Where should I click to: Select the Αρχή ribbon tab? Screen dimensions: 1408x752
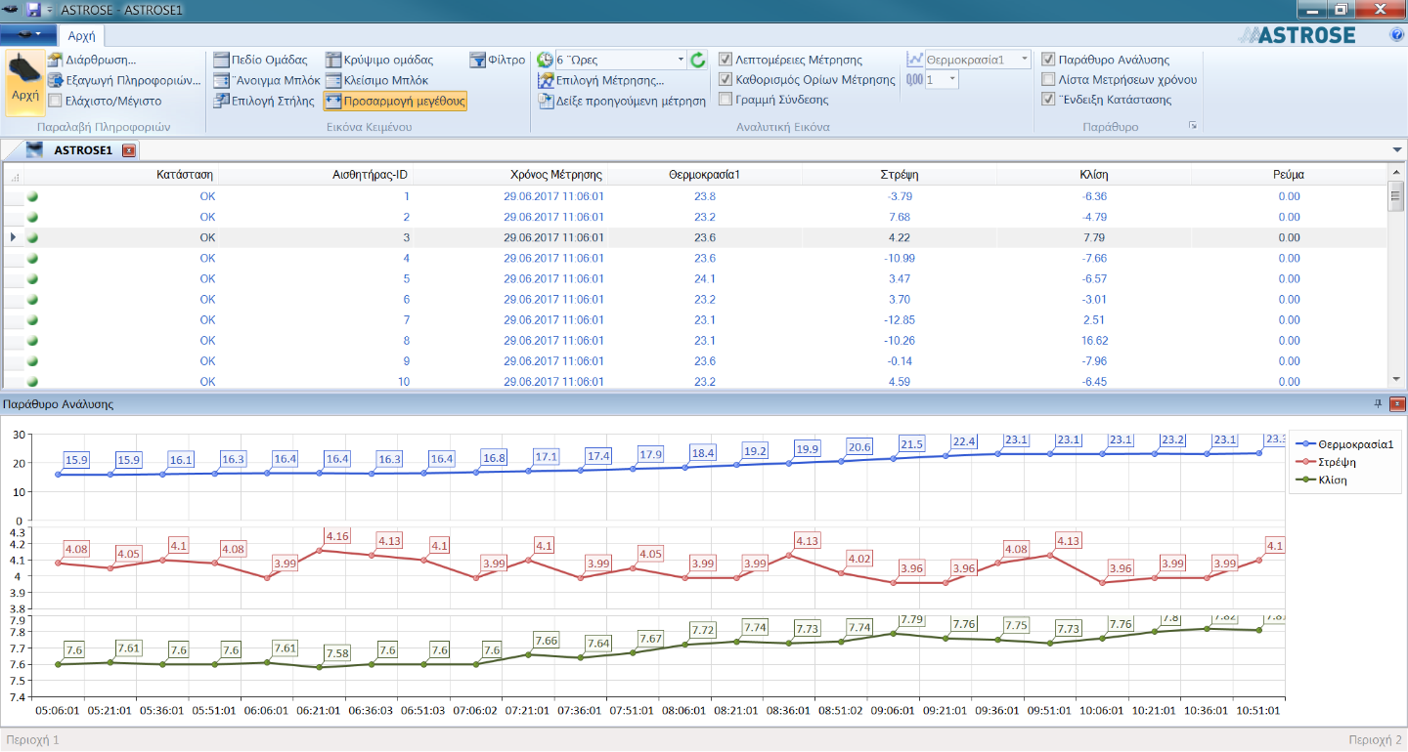(x=81, y=36)
